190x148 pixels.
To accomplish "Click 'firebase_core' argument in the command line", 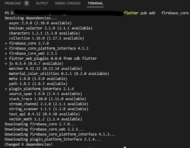I will pyautogui.click(x=175, y=13).
